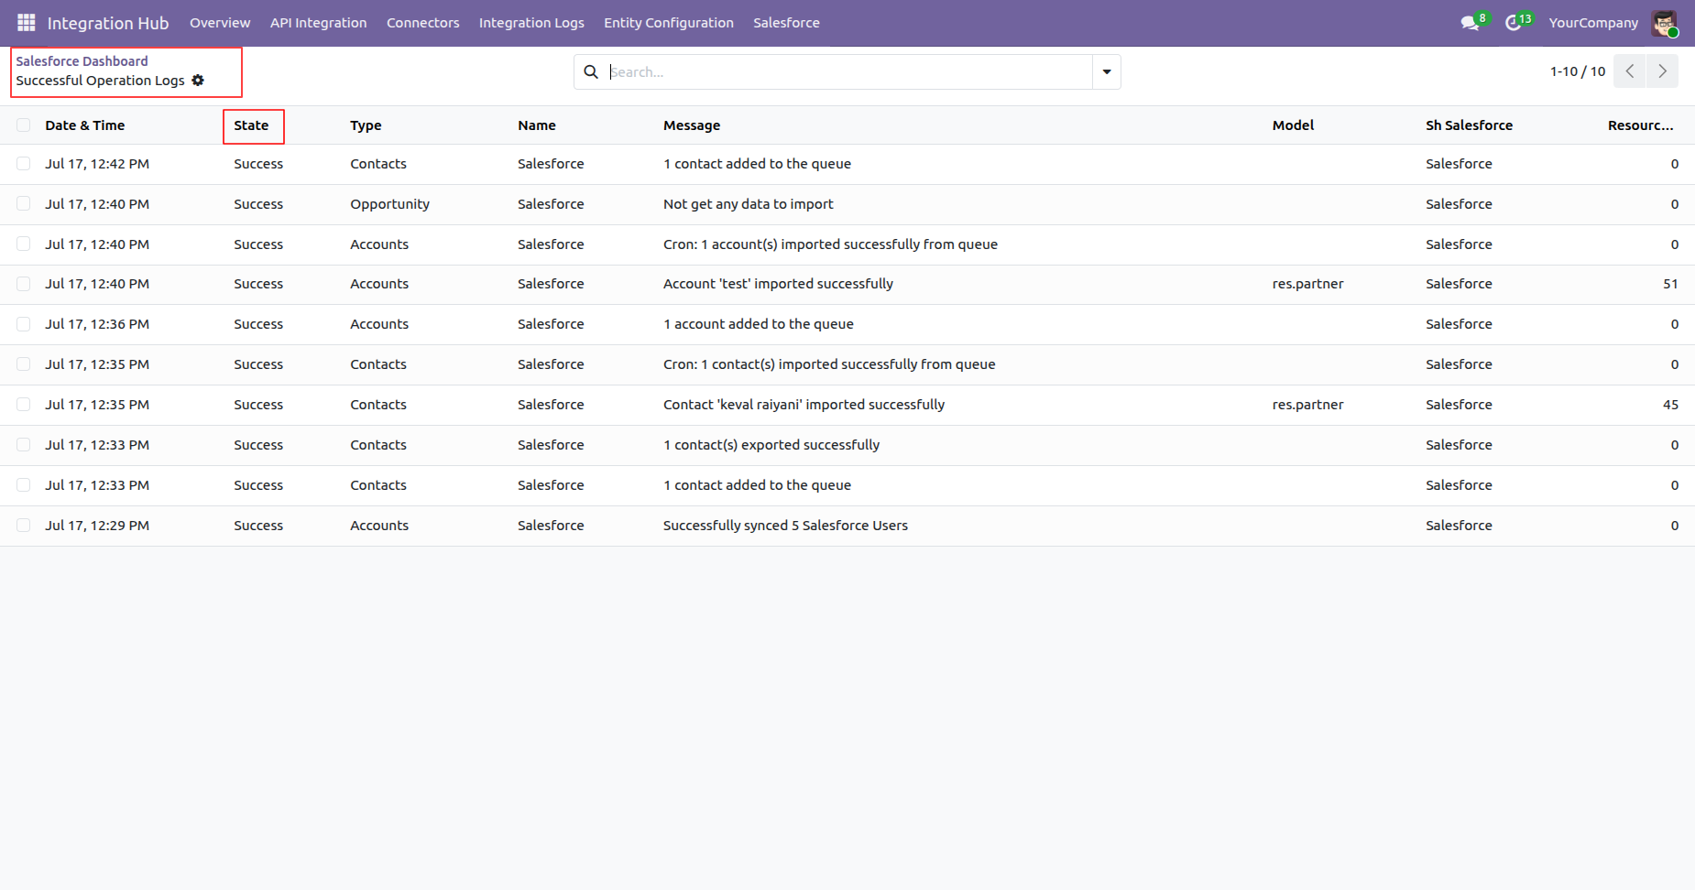Go to previous page arrow

1630,71
